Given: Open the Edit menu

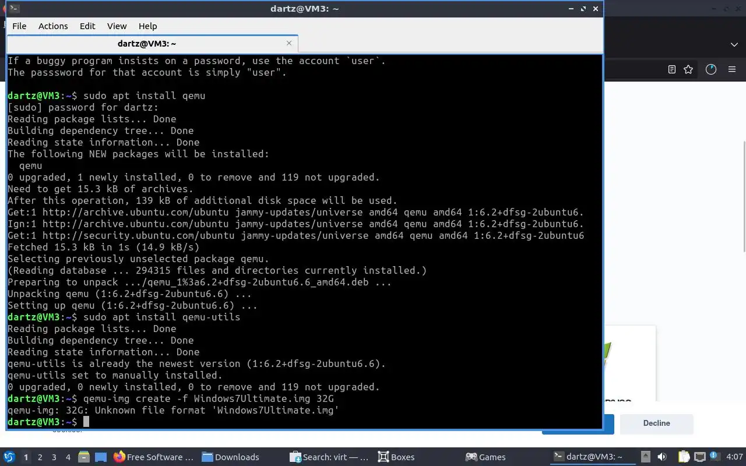Looking at the screenshot, I should [87, 26].
